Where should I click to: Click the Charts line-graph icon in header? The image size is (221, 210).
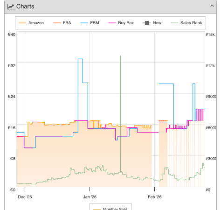[11, 7]
